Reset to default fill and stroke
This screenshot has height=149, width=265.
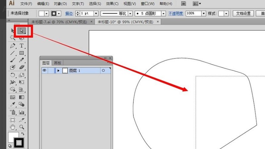coord(10,146)
